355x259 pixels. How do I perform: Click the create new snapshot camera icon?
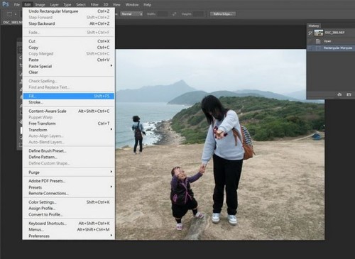(349, 94)
